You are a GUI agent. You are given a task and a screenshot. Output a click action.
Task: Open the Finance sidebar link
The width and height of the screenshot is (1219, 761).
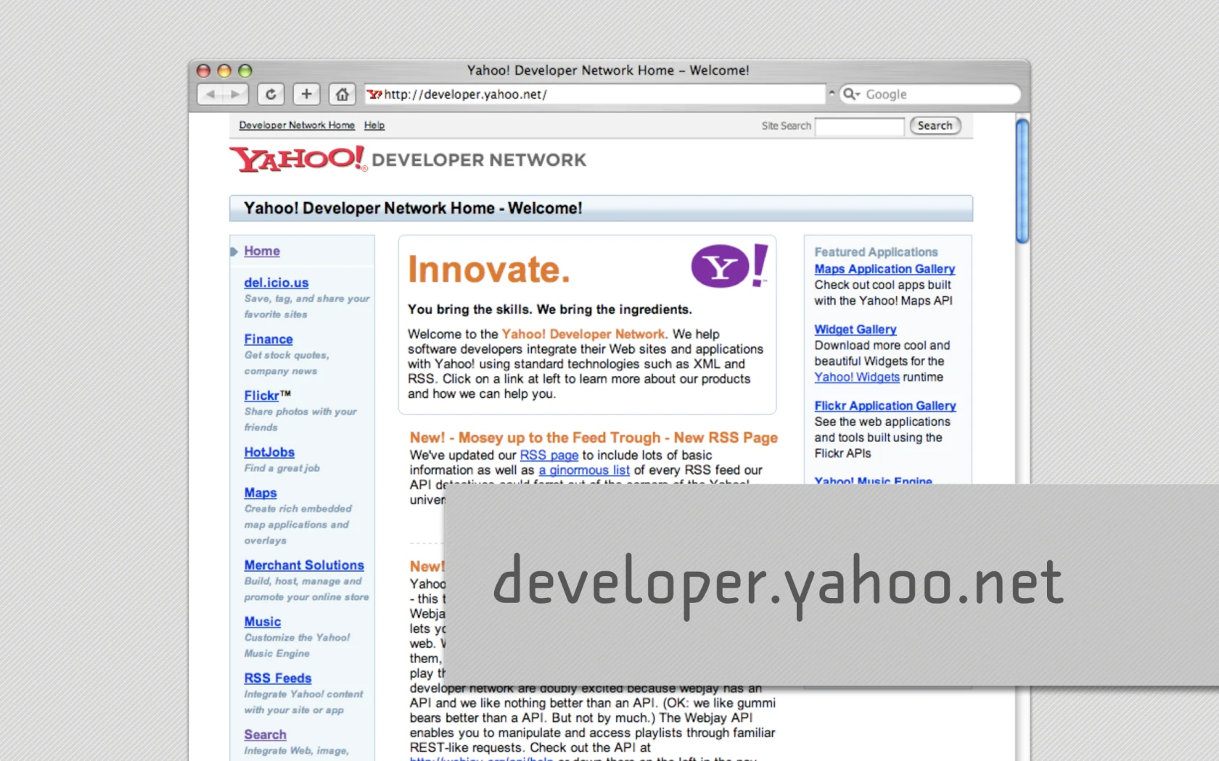[268, 339]
